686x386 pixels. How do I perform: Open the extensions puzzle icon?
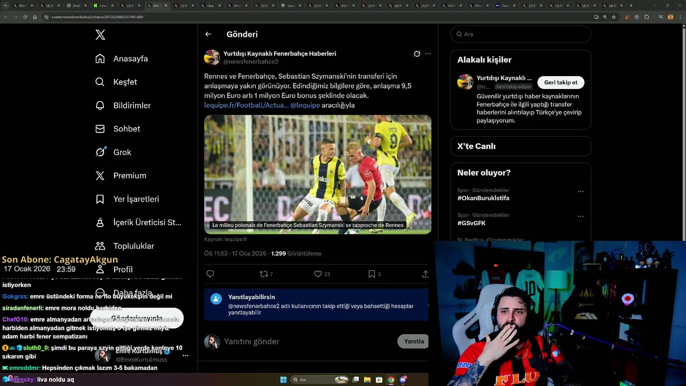[647, 17]
